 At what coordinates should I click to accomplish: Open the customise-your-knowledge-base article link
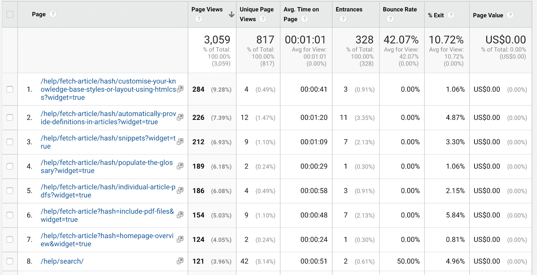pyautogui.click(x=108, y=89)
